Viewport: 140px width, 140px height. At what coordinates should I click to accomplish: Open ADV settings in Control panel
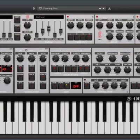(11, 49)
